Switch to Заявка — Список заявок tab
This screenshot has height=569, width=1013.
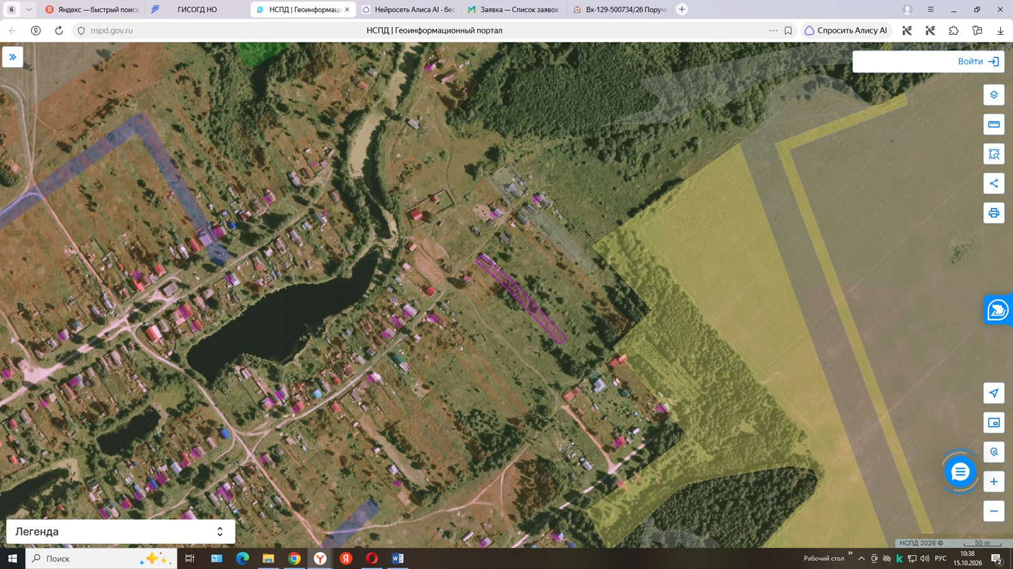pos(513,9)
